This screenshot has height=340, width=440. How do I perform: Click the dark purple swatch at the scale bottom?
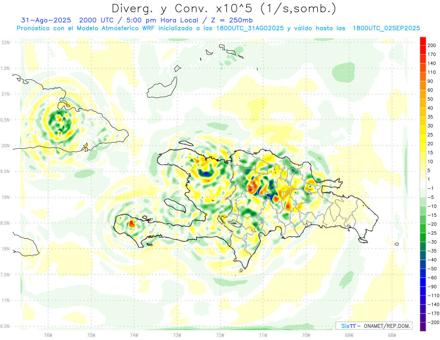[x=423, y=327]
